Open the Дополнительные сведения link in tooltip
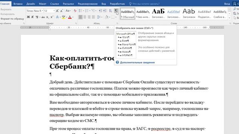239x134 pixels. pyautogui.click(x=137, y=63)
